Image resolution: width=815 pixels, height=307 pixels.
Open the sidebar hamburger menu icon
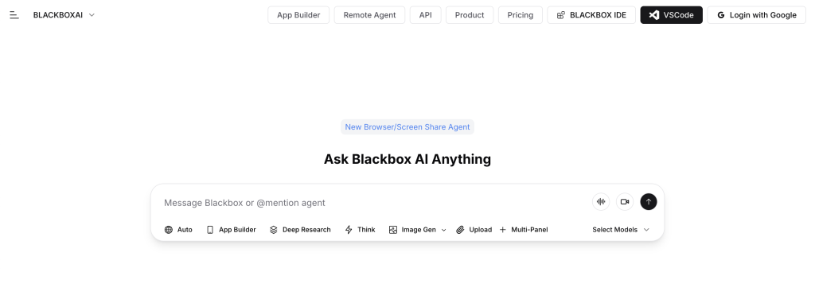click(x=14, y=15)
